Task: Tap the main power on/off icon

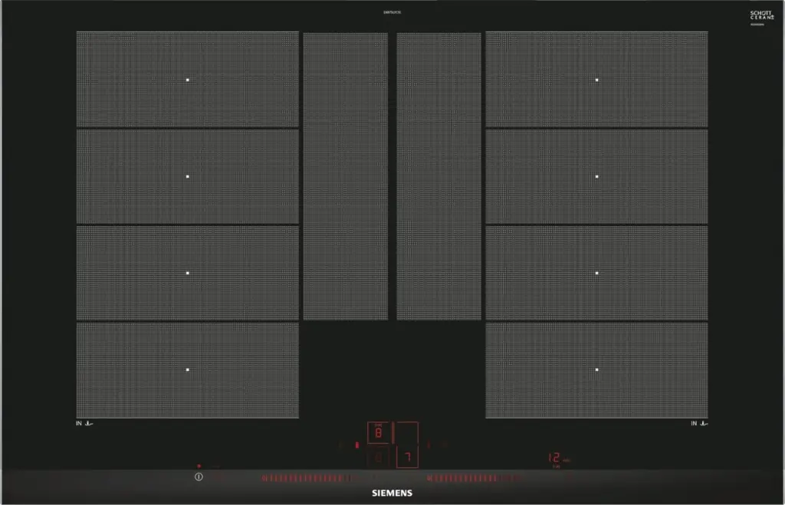Action: click(x=199, y=477)
